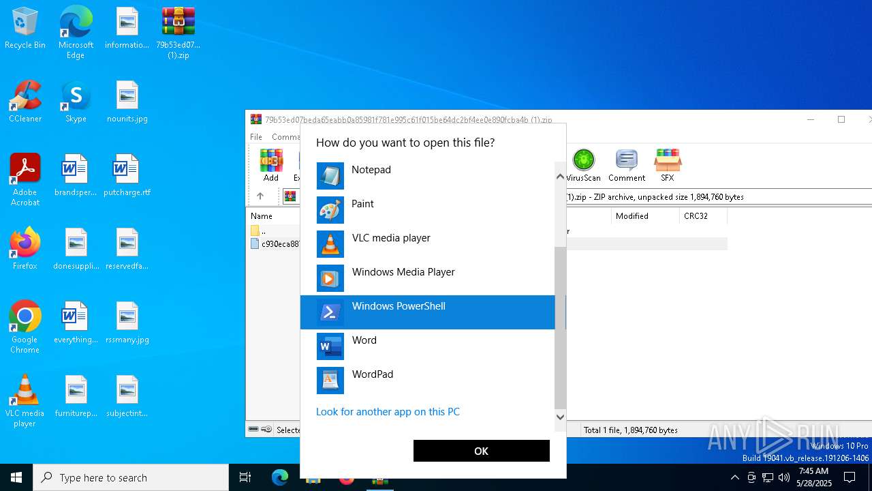The width and height of the screenshot is (872, 491).
Task: Open WinRAR File menu
Action: [256, 137]
